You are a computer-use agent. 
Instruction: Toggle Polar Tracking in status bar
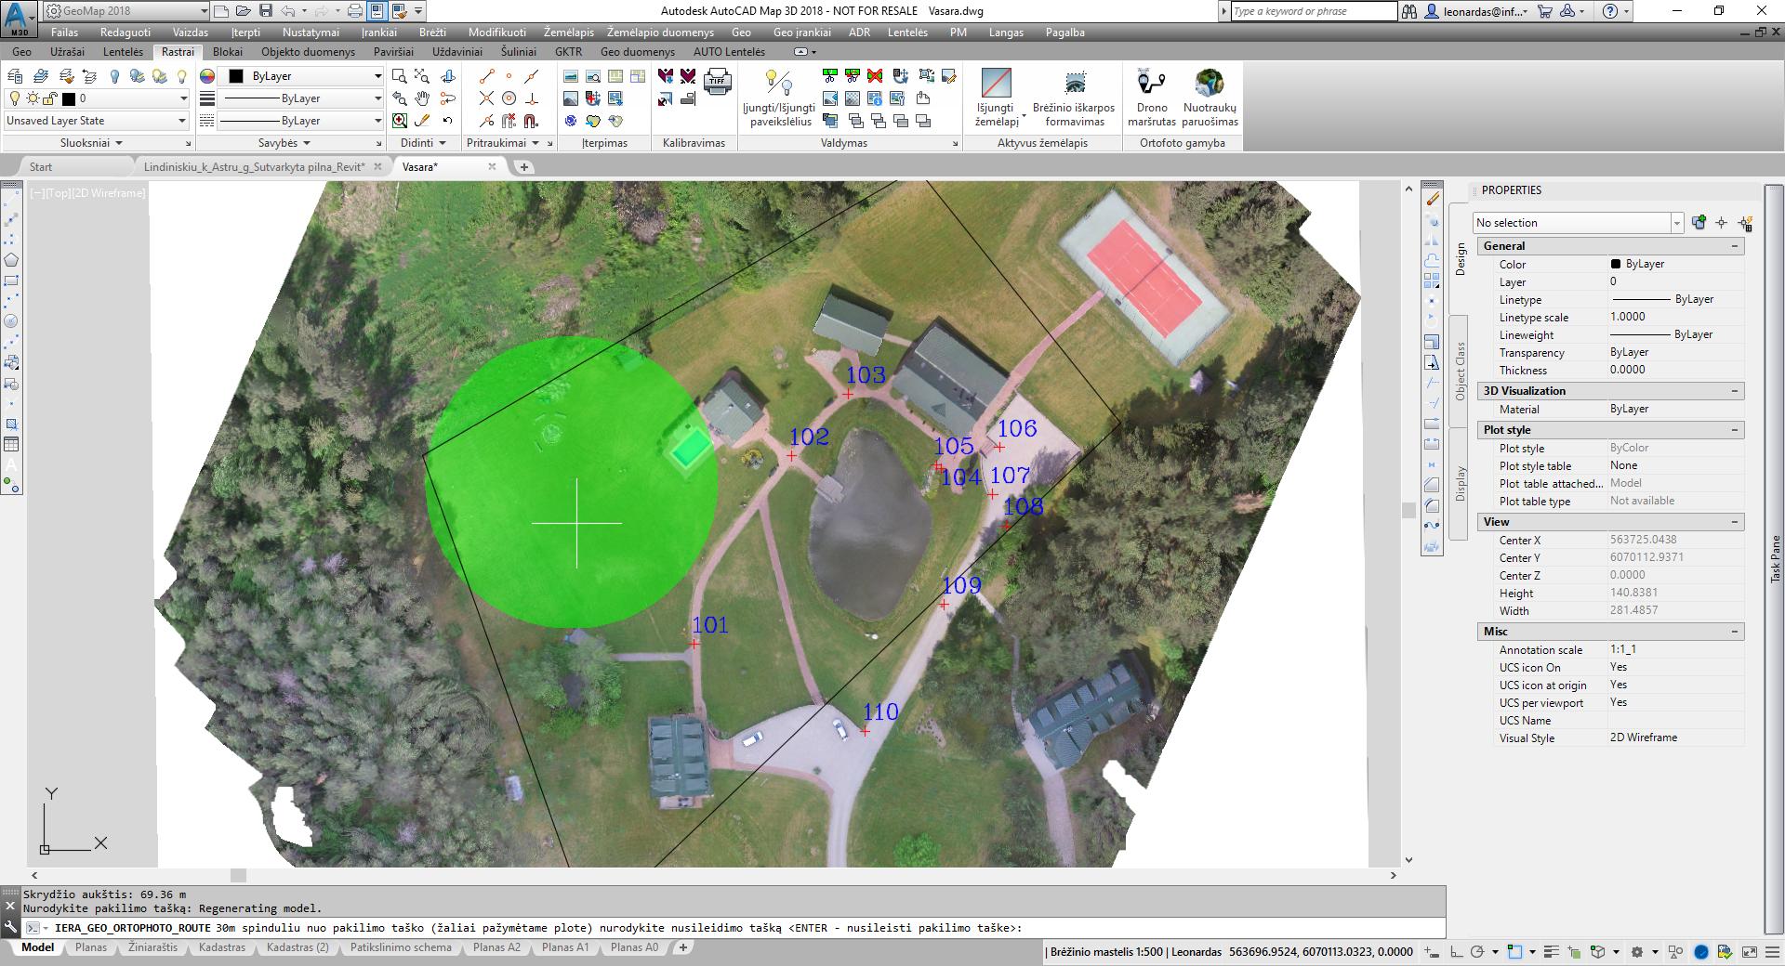[x=1477, y=952]
